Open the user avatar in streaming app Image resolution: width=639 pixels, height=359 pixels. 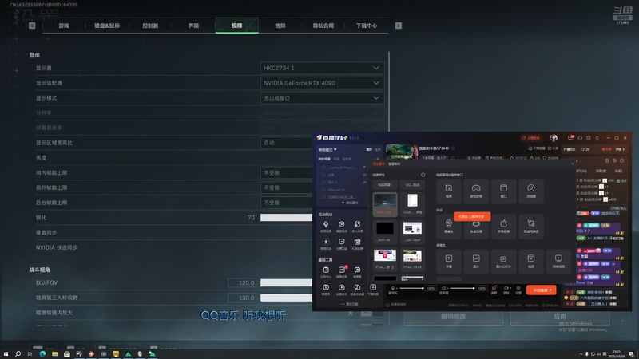(x=554, y=138)
